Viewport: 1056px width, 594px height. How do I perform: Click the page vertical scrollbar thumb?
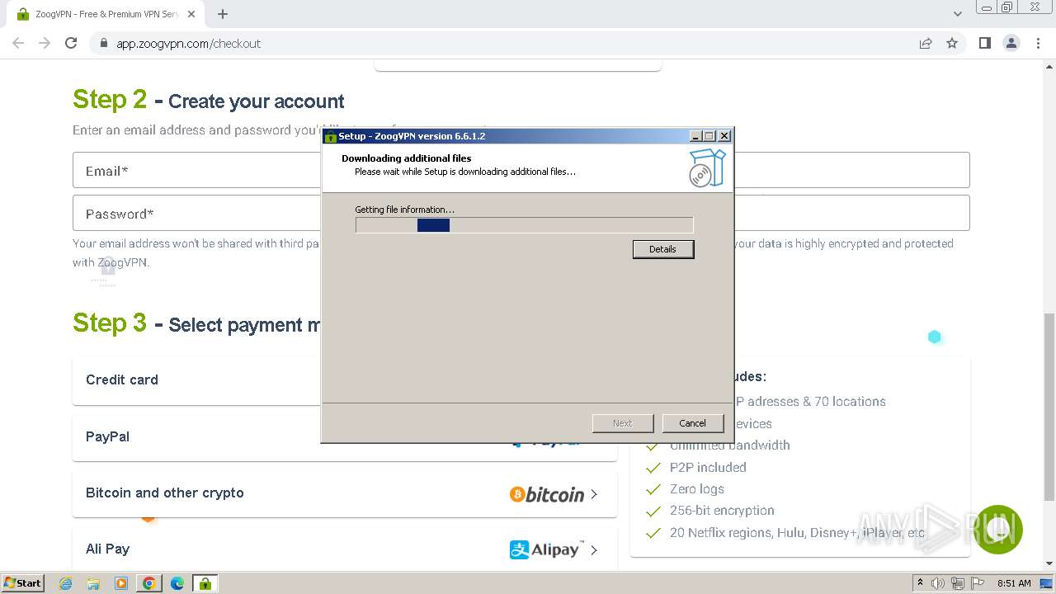coord(1049,406)
